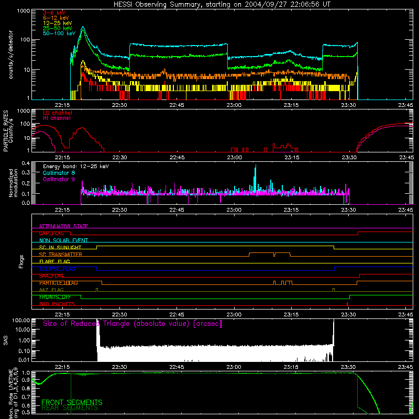Click the count-rate peak in the top plot

(83, 27)
